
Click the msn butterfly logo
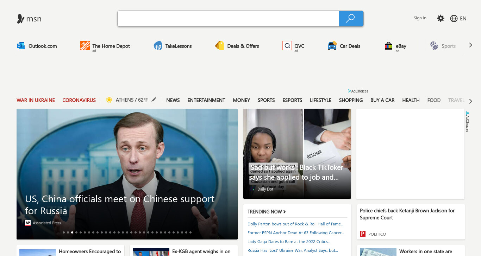click(21, 19)
